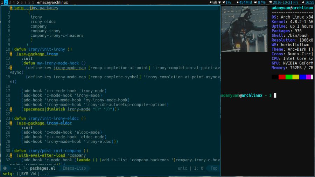Click the keyboard icon in top bar
Viewport: 315px width, 177px height.
coord(215,2)
